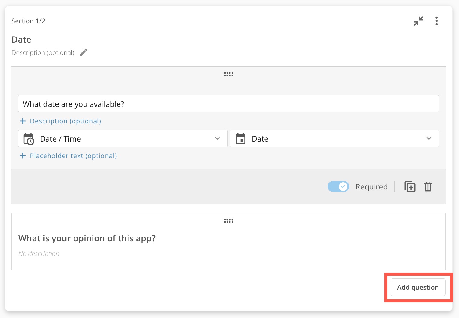Expand the Date format dropdown chevron
The image size is (459, 318).
429,138
